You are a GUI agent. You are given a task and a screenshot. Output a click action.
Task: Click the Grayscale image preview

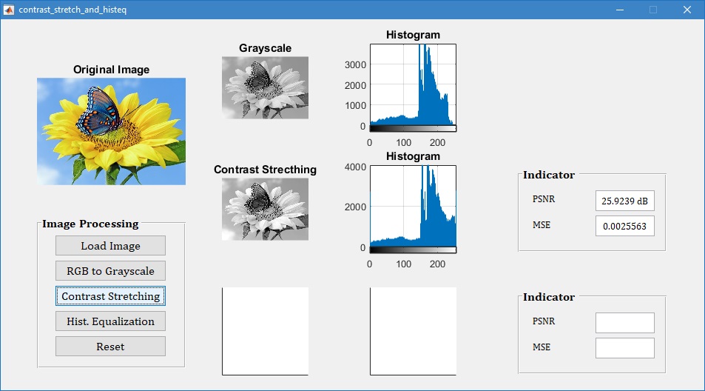[x=265, y=87]
